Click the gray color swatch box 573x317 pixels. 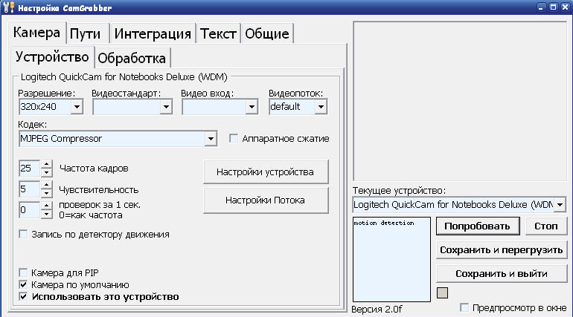[x=442, y=293]
